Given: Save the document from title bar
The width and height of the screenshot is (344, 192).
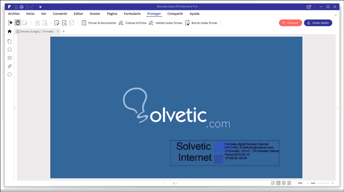Looking at the screenshot, I should tap(16, 7).
